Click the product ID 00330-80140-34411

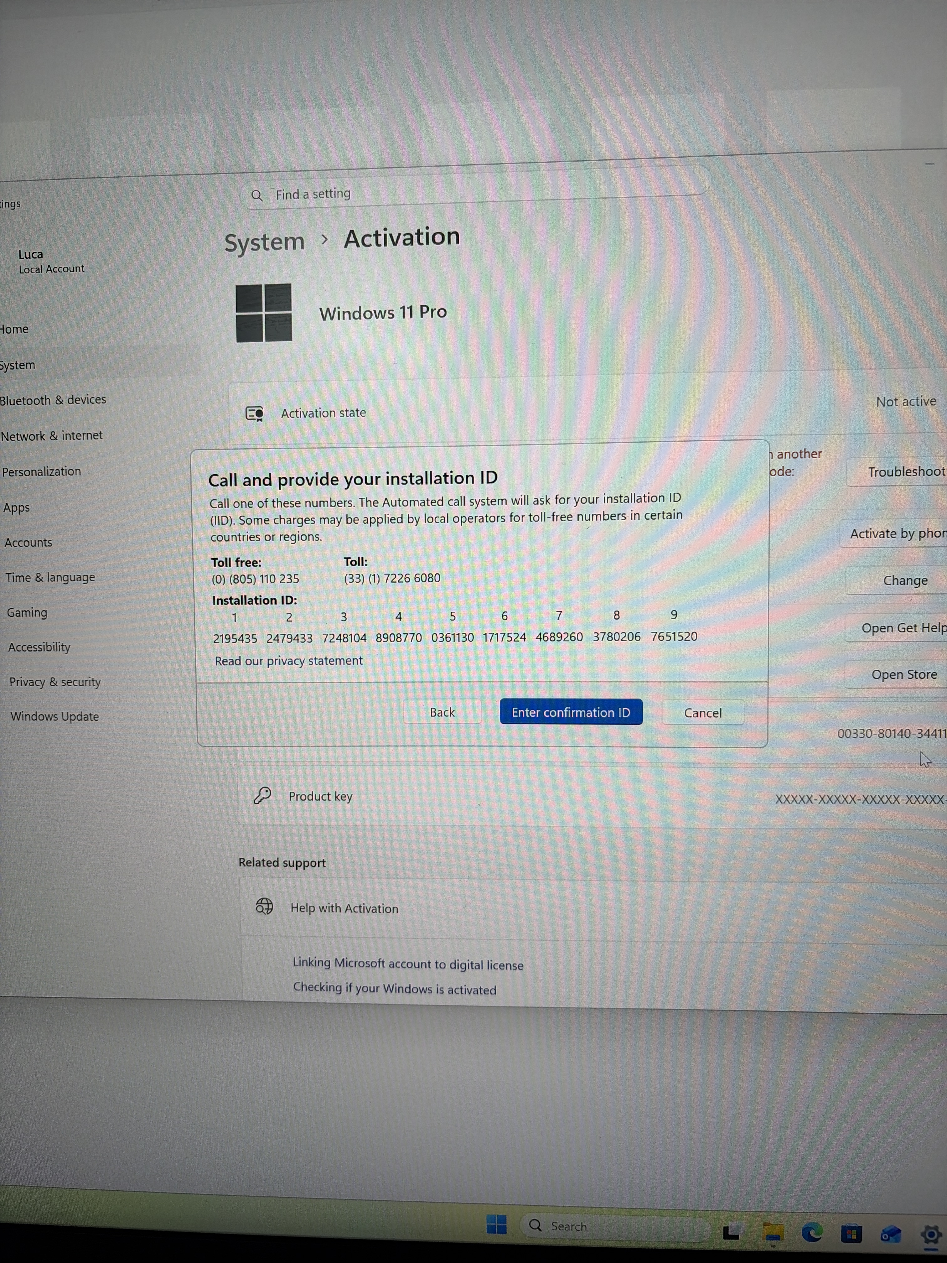(892, 733)
